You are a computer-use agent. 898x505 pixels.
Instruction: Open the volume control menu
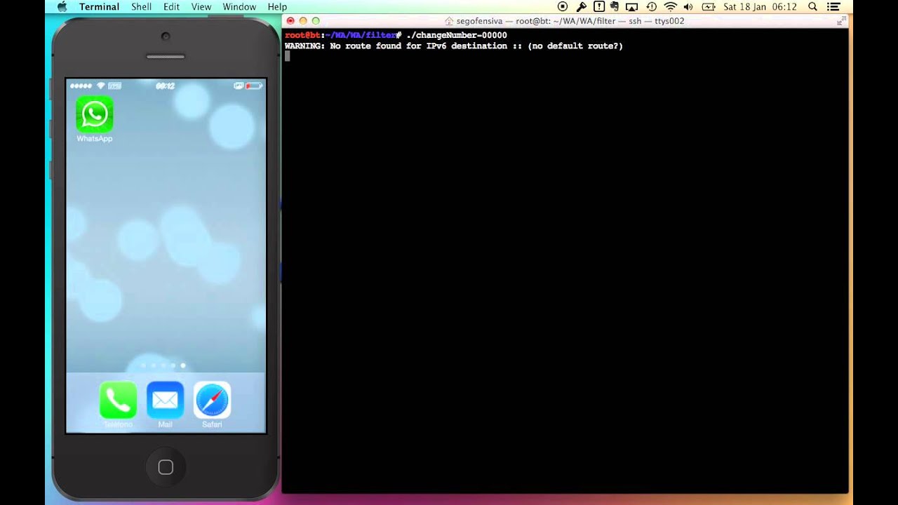pos(688,7)
